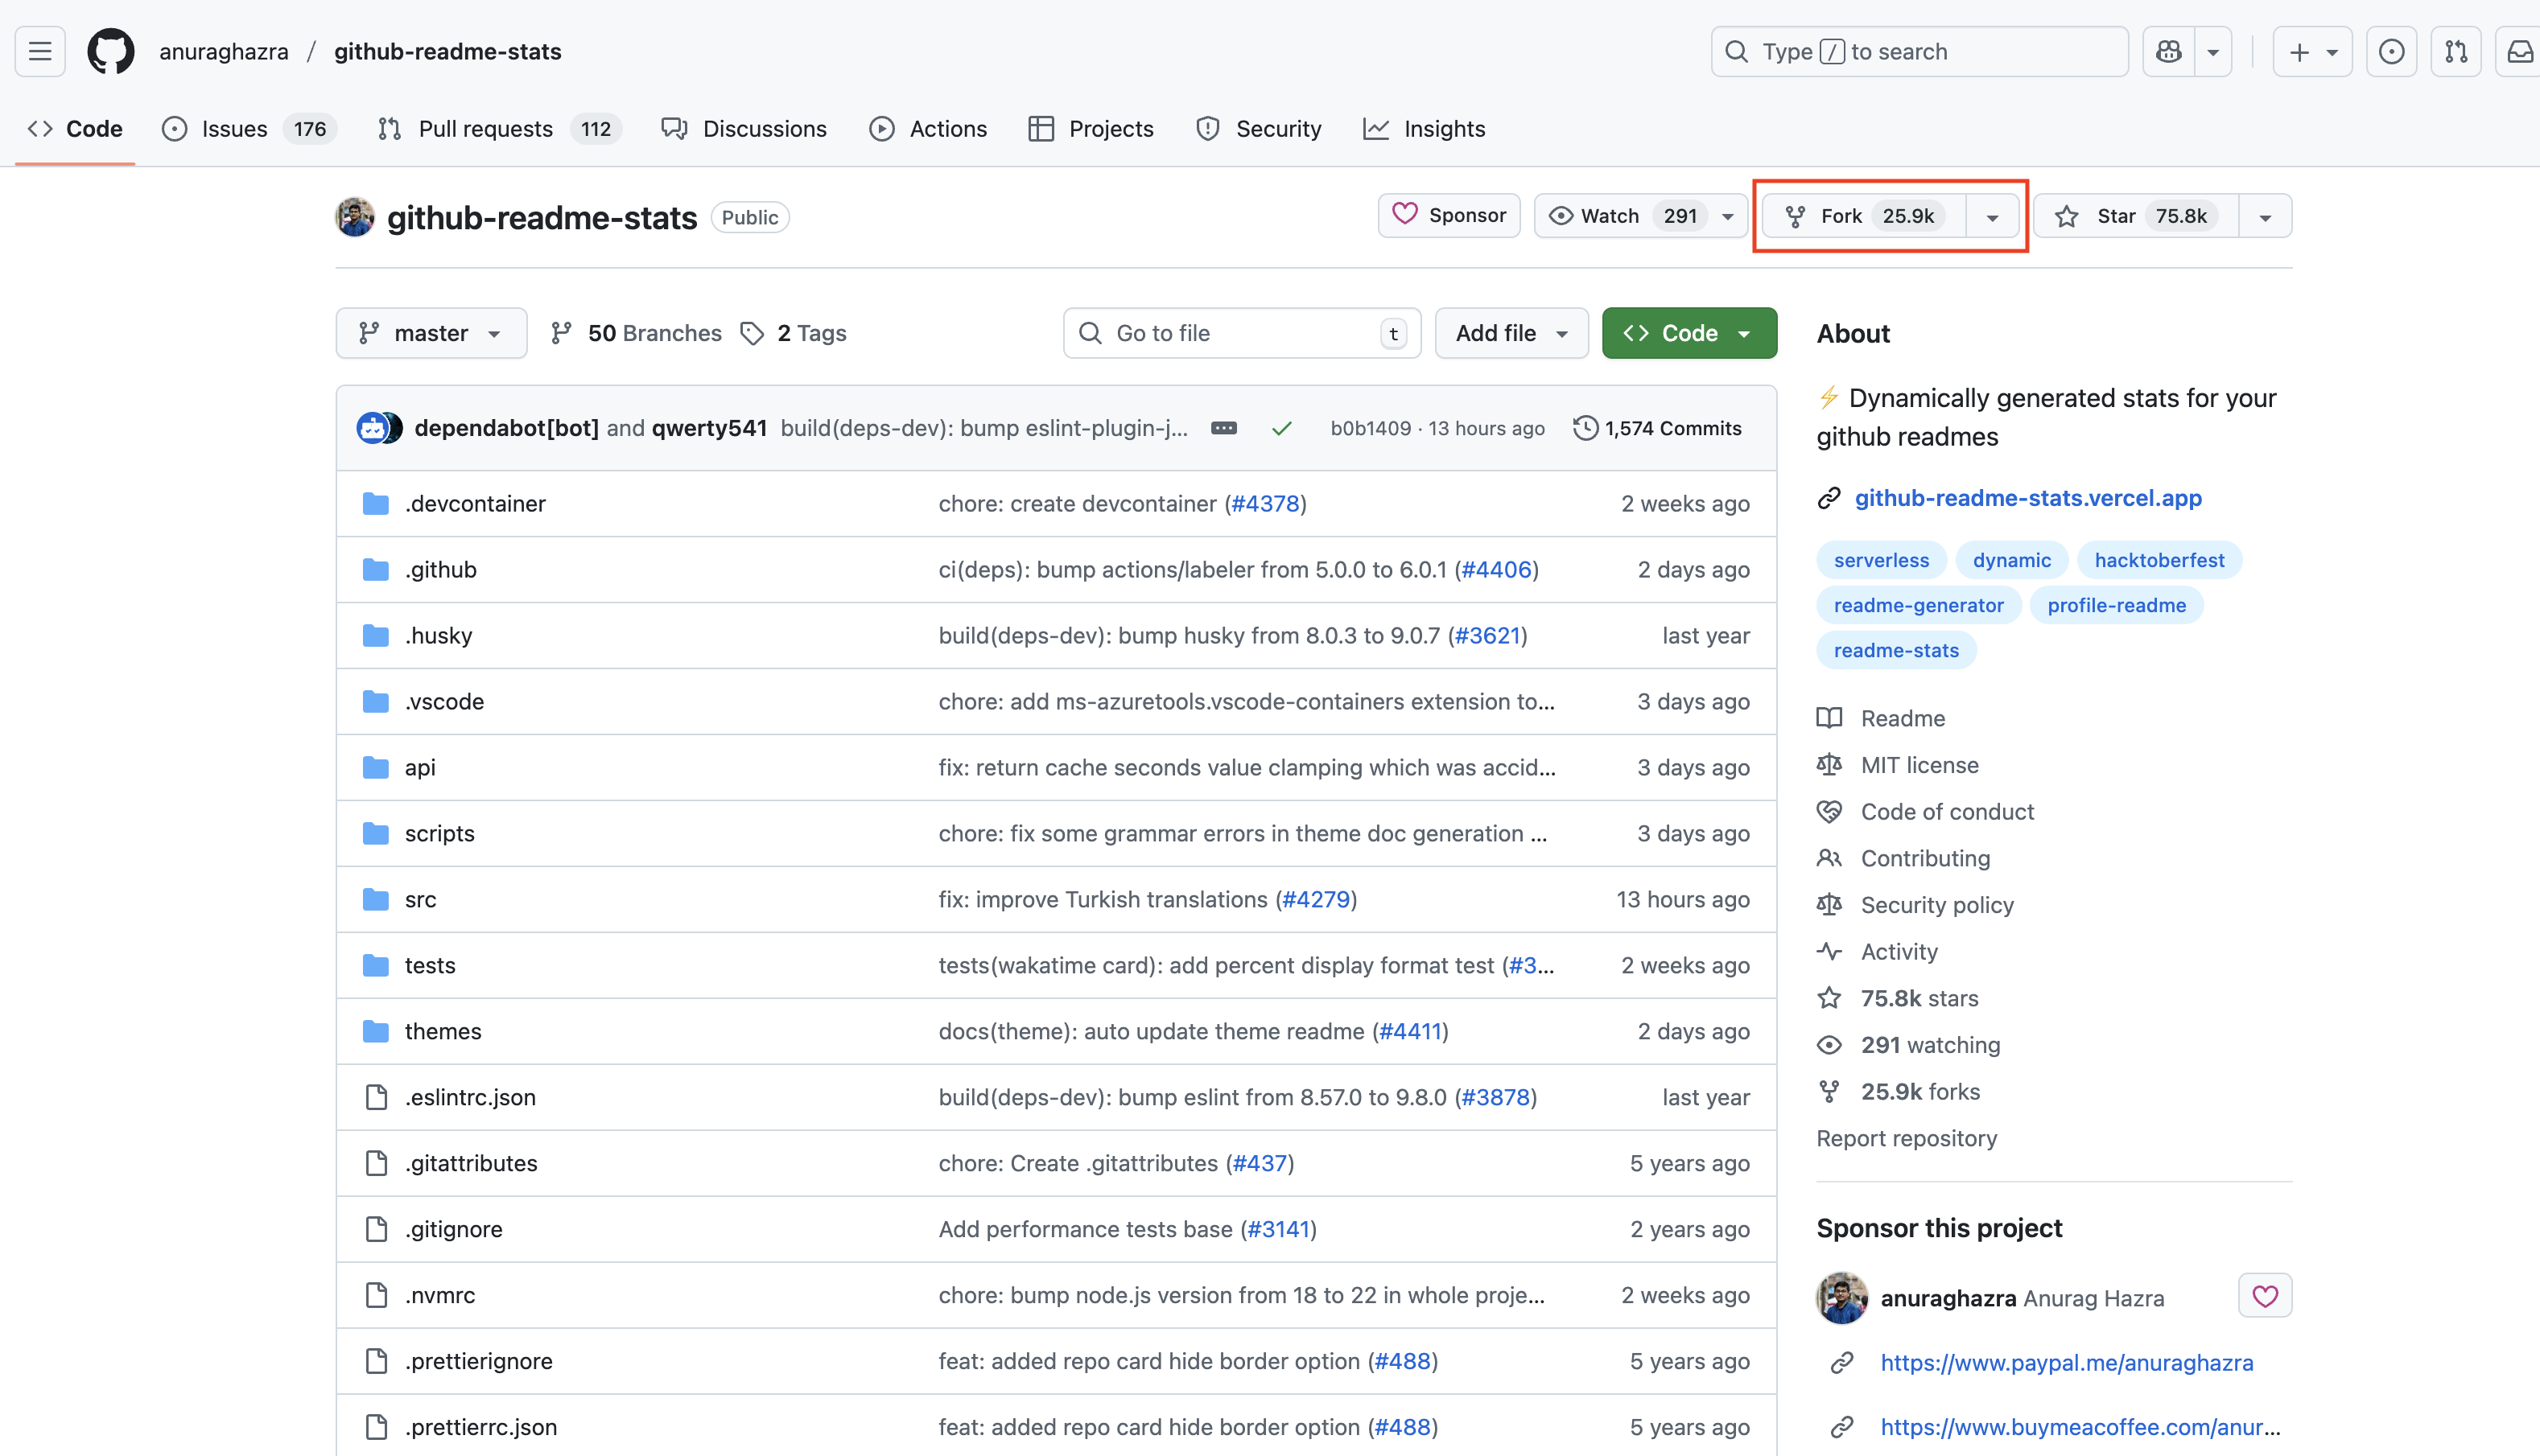Viewport: 2540px width, 1456px height.
Task: Open the Discussions tab
Action: [x=744, y=129]
